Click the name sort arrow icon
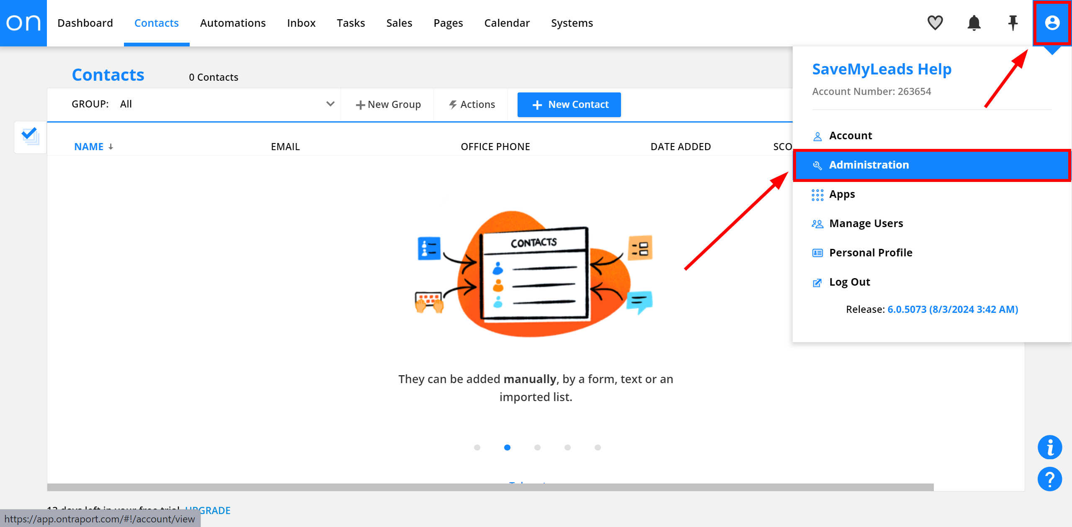Image resolution: width=1072 pixels, height=527 pixels. (x=111, y=147)
